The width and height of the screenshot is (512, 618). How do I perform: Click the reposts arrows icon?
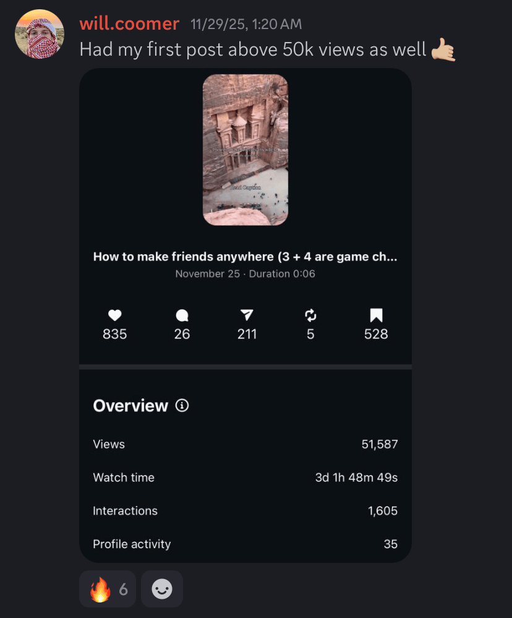pyautogui.click(x=310, y=315)
